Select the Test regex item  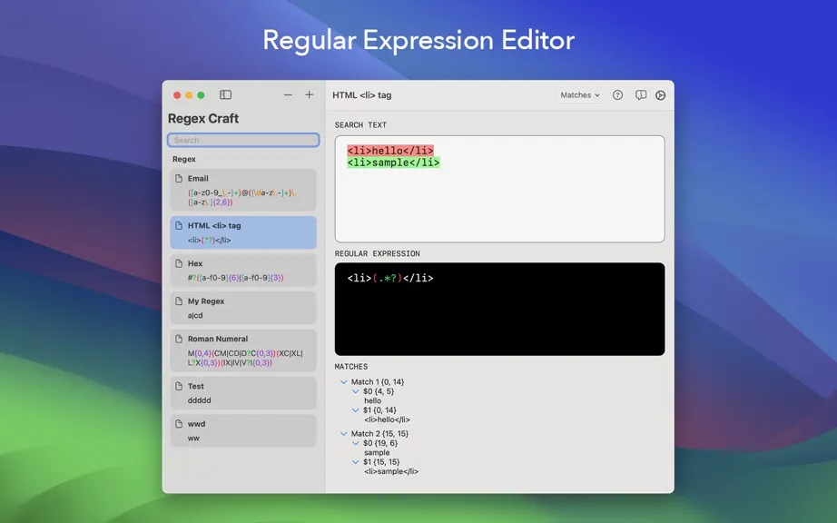243,393
